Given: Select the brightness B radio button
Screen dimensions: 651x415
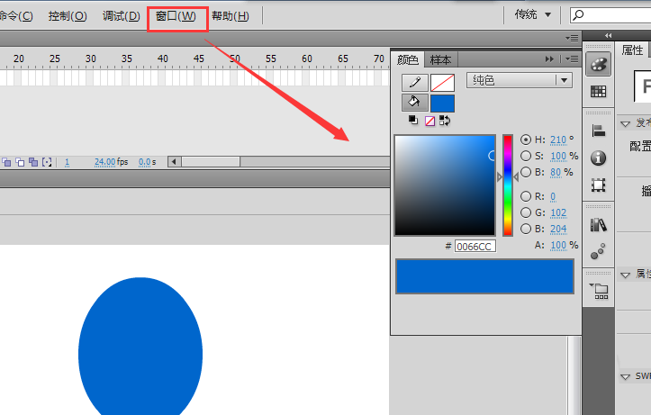Looking at the screenshot, I should click(x=526, y=172).
